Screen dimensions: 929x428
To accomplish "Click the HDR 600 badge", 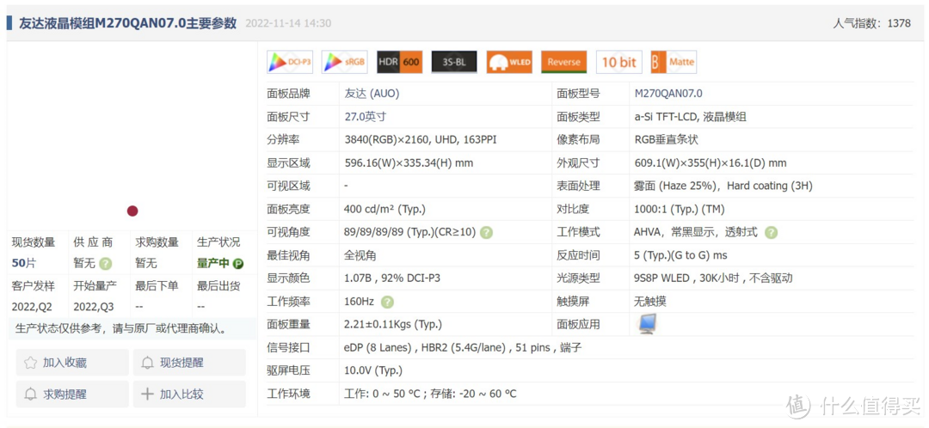I will point(399,62).
